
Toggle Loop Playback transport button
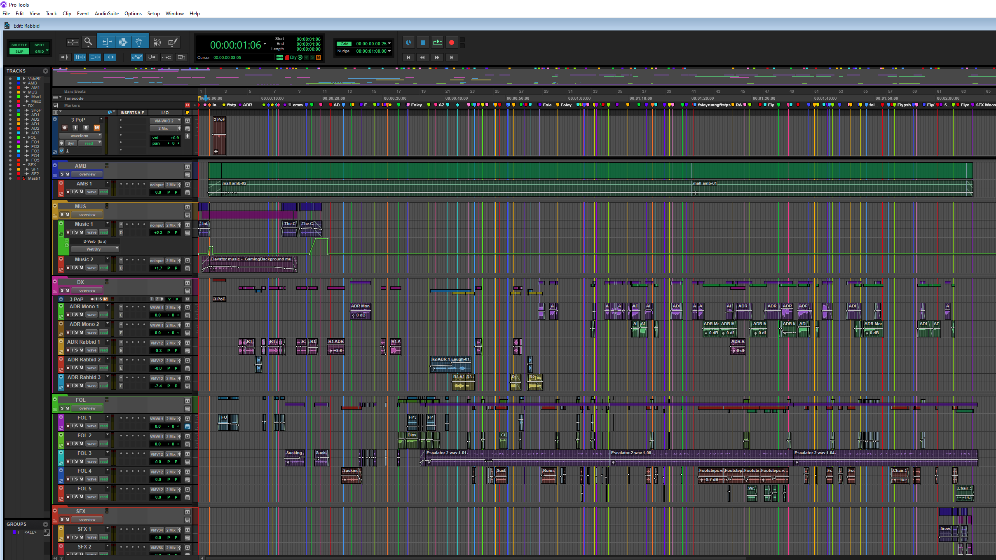click(x=437, y=42)
